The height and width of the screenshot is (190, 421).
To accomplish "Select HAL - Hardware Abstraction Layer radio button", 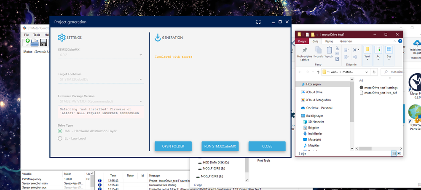I will (60, 131).
